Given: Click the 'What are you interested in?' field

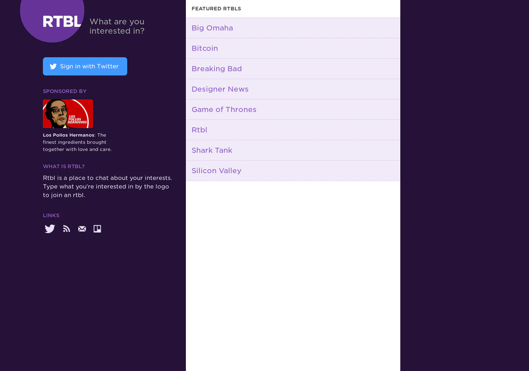Looking at the screenshot, I should pos(117,26).
